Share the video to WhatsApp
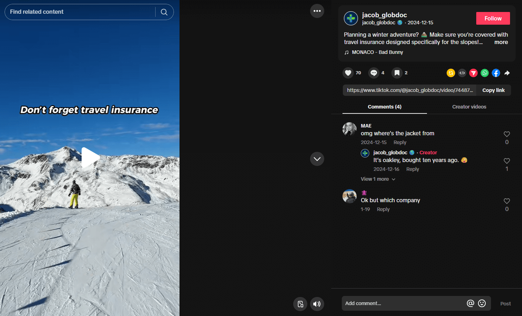 click(485, 73)
